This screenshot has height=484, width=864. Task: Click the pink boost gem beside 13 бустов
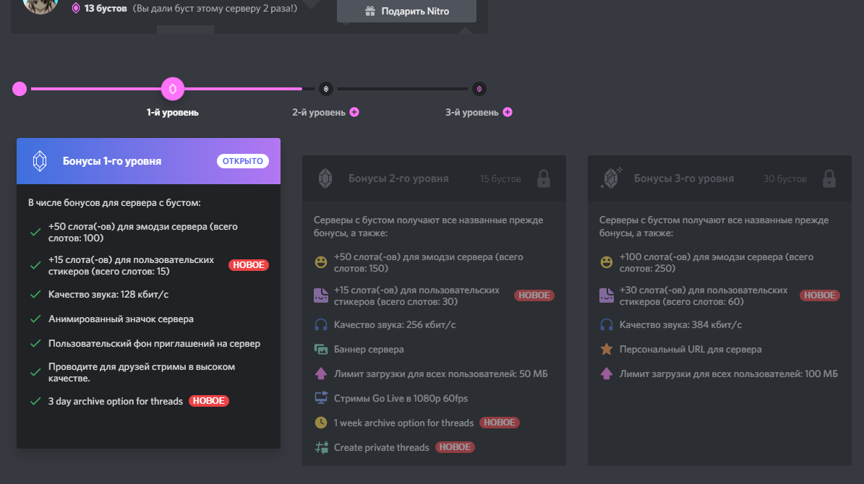point(76,8)
